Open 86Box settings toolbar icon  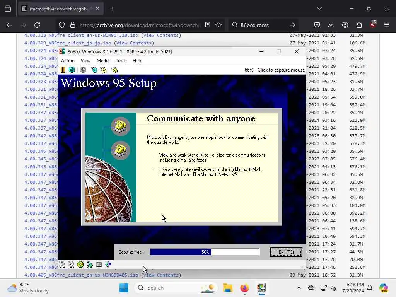114,70
